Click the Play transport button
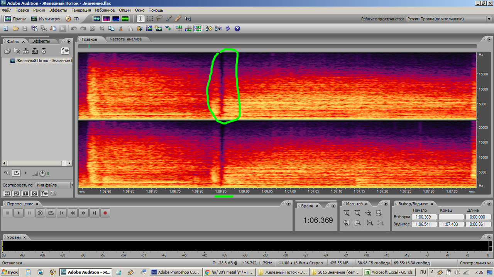 19,213
